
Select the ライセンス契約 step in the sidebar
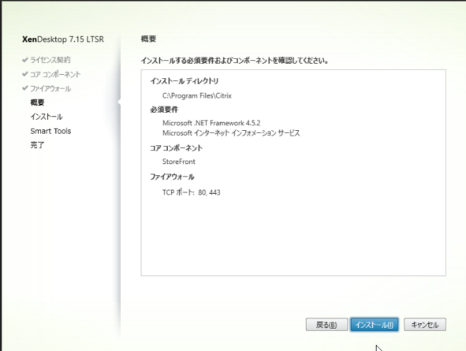[50, 60]
